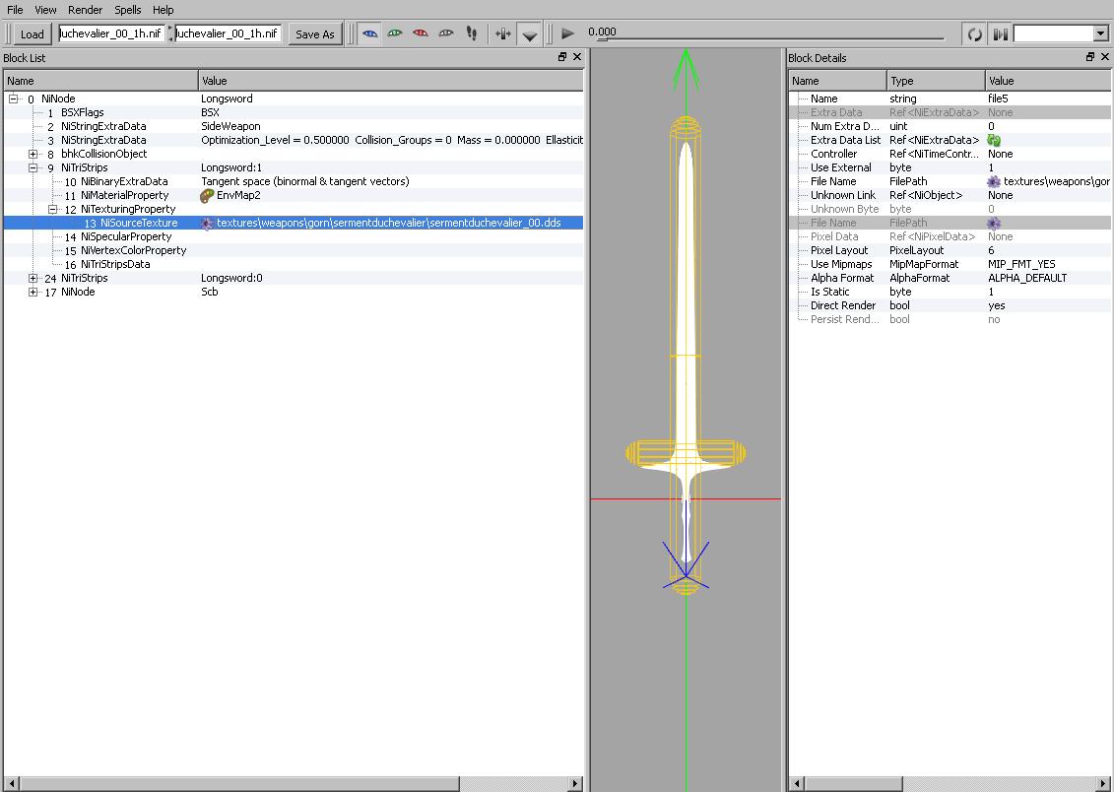This screenshot has height=792, width=1114.
Task: Click the Is Static row
Action: (950, 292)
